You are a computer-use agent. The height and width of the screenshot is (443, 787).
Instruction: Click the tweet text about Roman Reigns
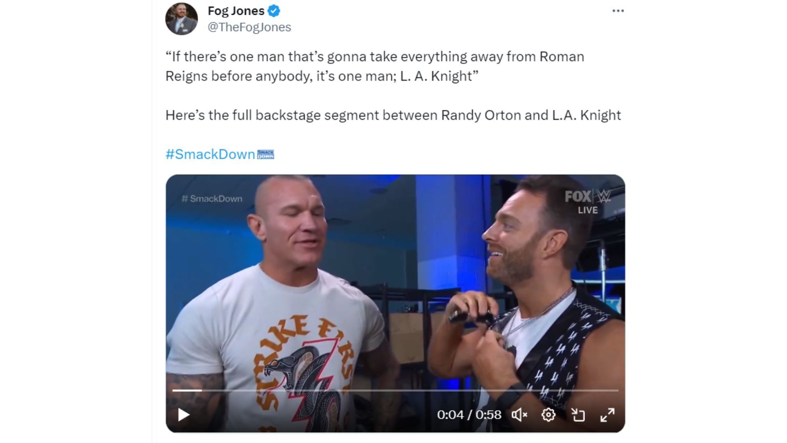click(375, 66)
